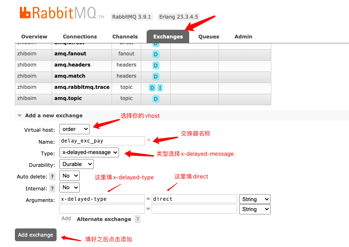Click the Virtual host: label
Screen dimensions: 349x247
click(39, 130)
